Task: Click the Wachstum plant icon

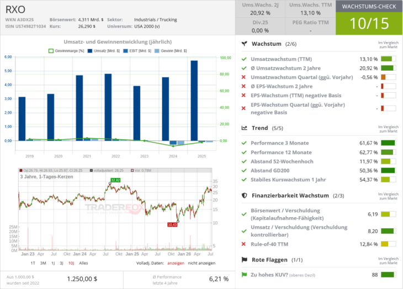Action: [x=245, y=44]
